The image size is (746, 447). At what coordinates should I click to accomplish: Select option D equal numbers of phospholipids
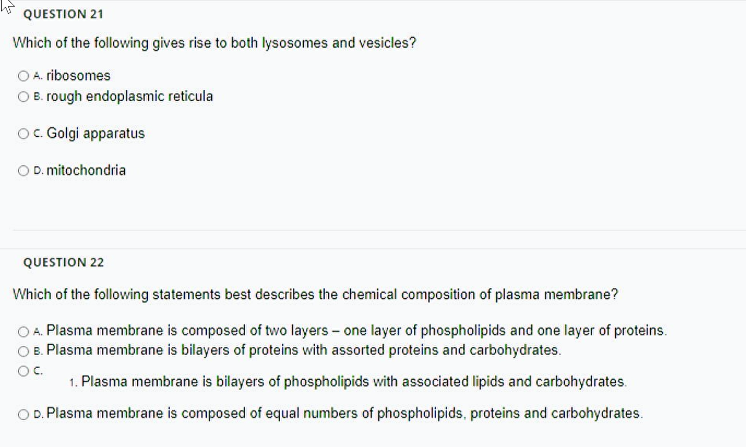point(24,414)
